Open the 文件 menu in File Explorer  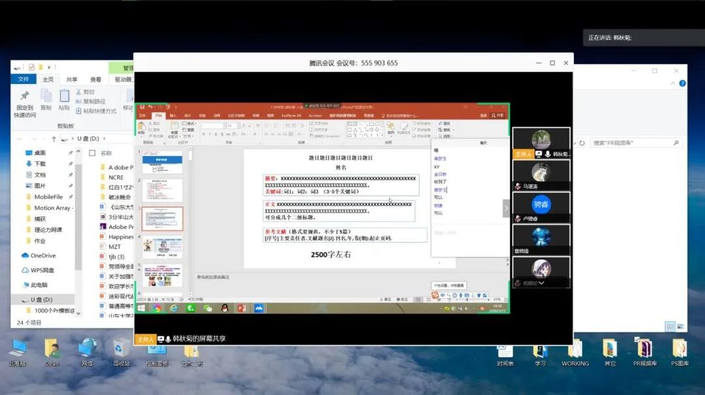pyautogui.click(x=23, y=80)
